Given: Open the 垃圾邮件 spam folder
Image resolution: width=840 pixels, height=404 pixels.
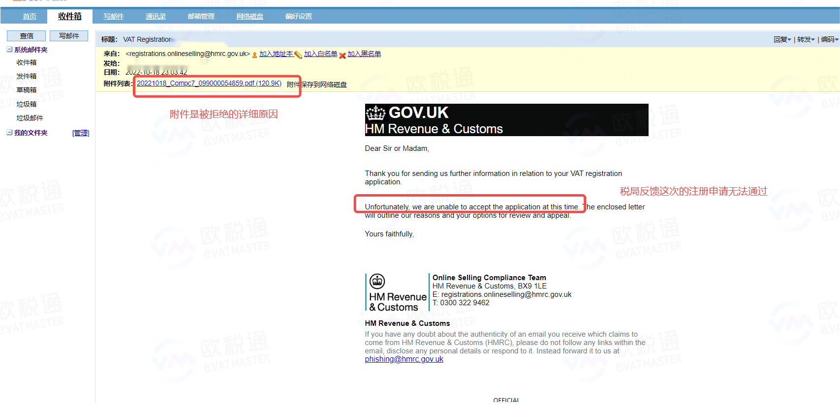Looking at the screenshot, I should 30,118.
